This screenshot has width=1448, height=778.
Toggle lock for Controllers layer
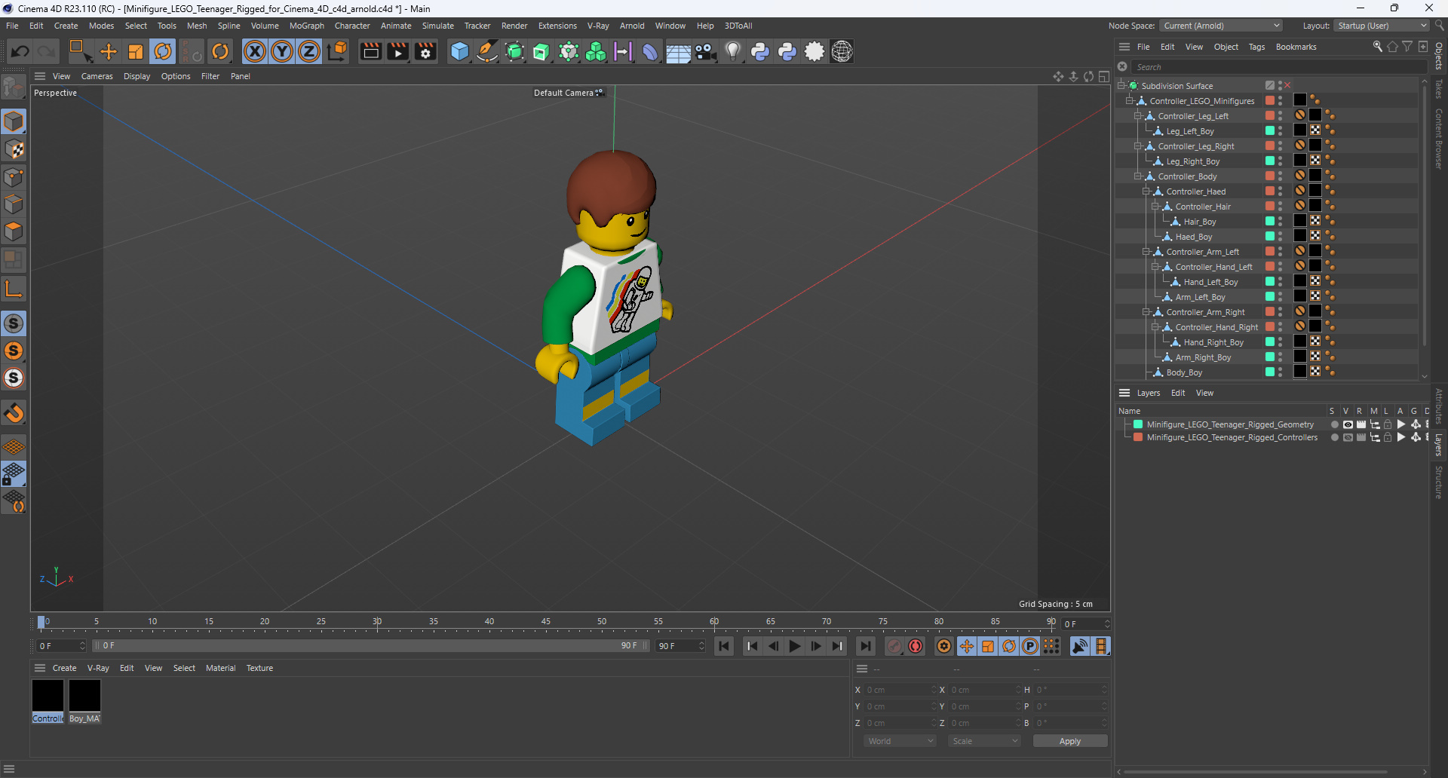pyautogui.click(x=1388, y=438)
